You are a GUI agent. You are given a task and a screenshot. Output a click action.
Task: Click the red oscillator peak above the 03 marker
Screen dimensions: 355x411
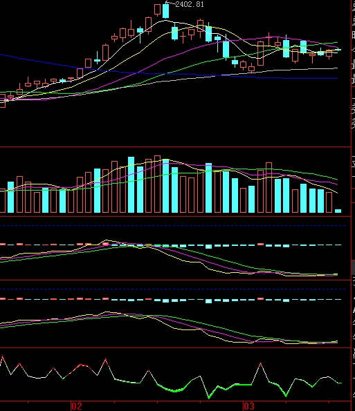pos(260,363)
